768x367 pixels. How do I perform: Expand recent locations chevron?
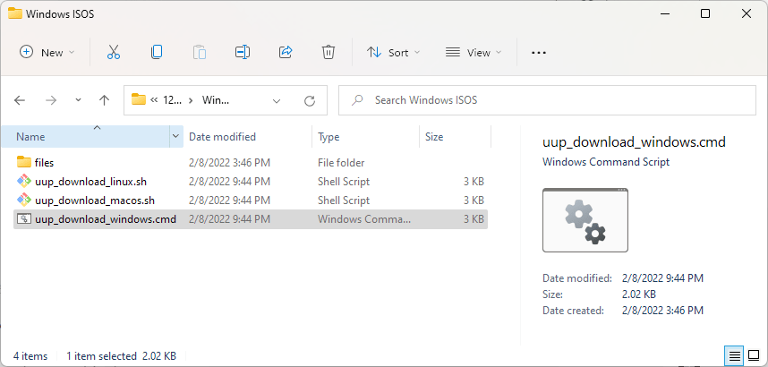(x=78, y=100)
